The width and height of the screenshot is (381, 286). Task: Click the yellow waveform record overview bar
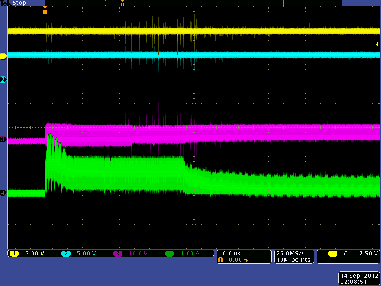[194, 3]
